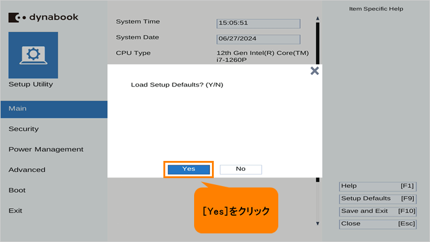The width and height of the screenshot is (430, 242).
Task: Open the Boot menu
Action: [17, 190]
